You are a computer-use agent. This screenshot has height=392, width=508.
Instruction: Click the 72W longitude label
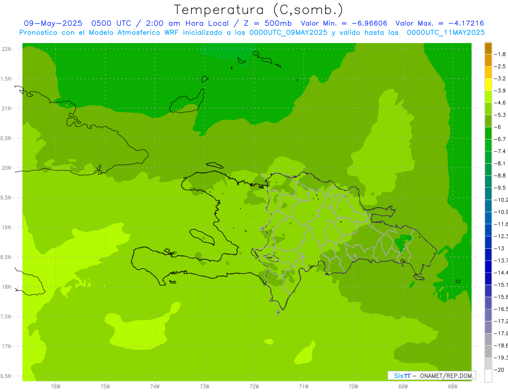254,386
